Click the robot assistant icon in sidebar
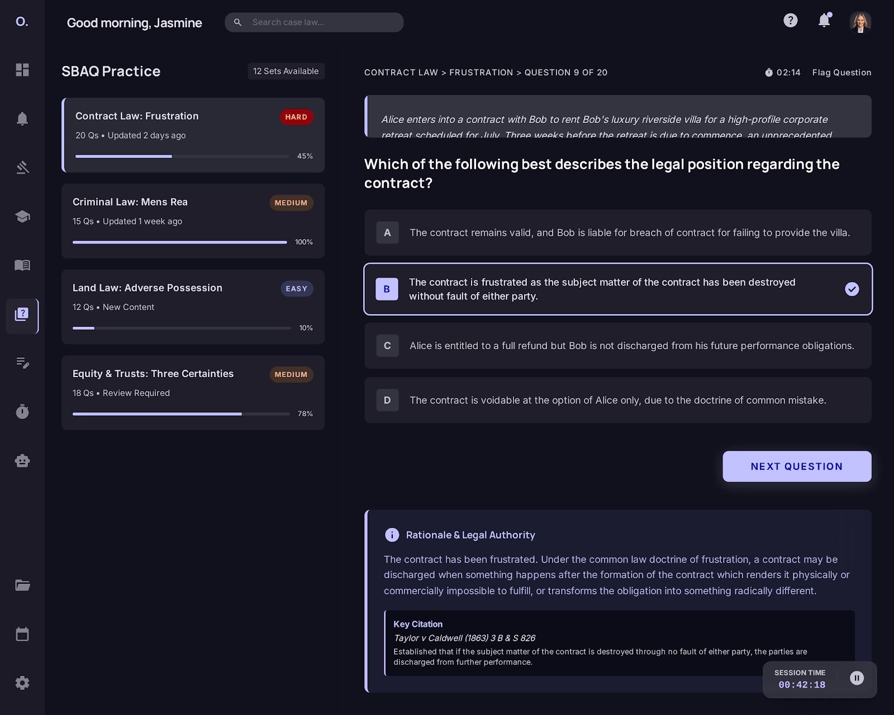Screen dimensions: 894x715 22,461
